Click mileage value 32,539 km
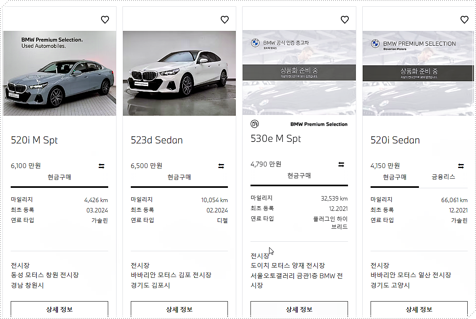476x319 pixels. coord(334,199)
